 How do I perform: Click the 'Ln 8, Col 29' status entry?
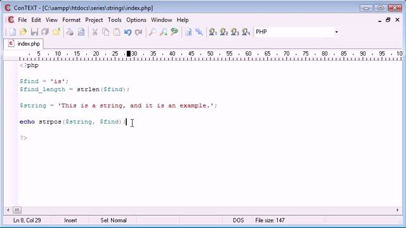27,220
